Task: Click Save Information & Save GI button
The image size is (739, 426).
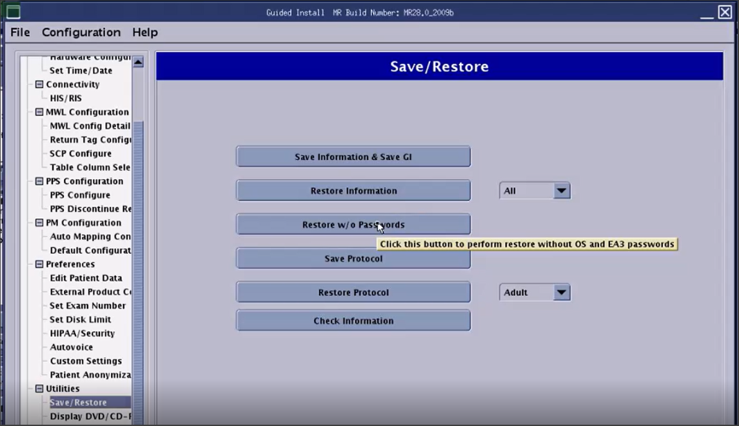Action: tap(353, 157)
